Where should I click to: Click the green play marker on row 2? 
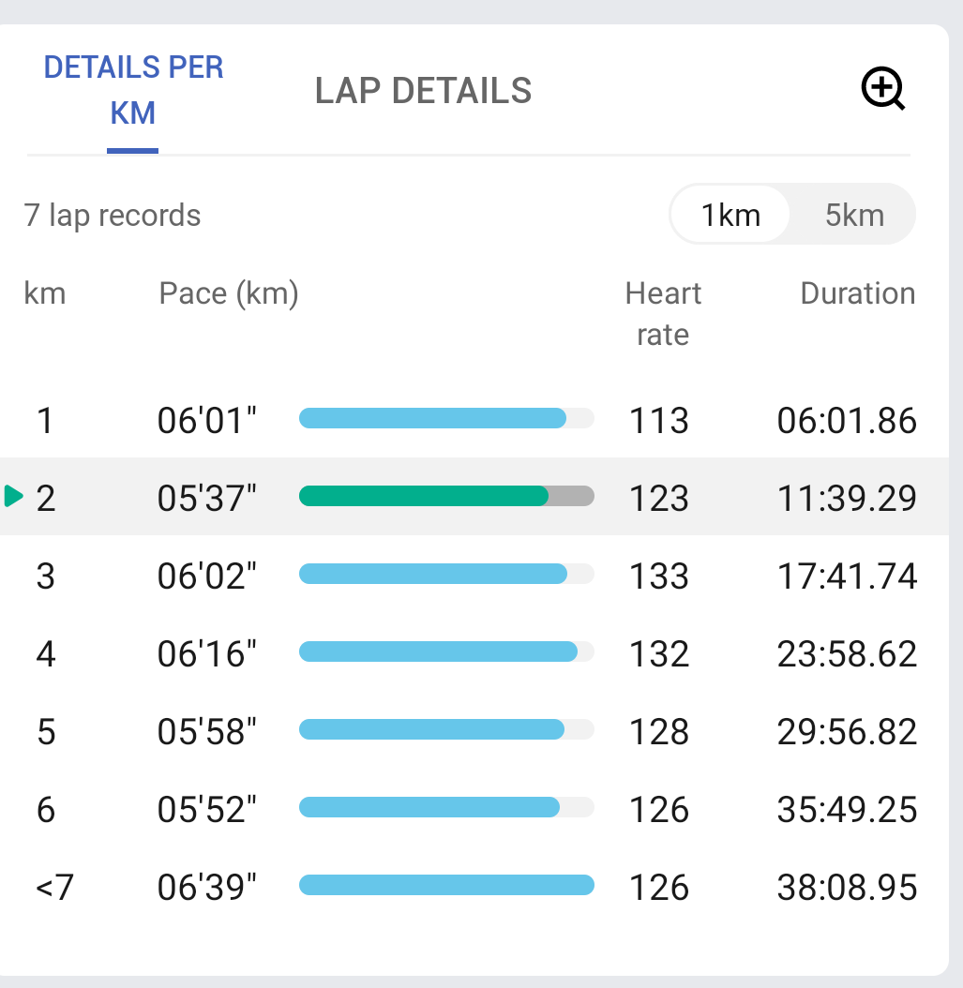pos(14,496)
